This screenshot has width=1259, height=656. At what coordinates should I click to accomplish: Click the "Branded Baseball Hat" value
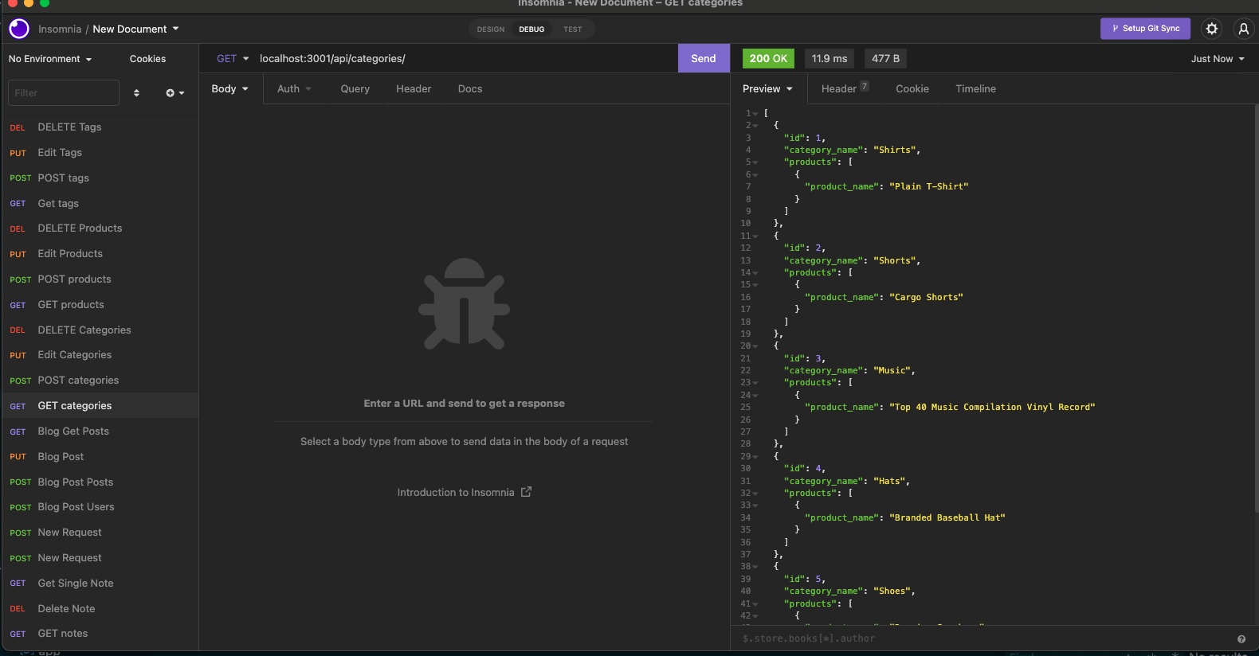click(947, 518)
